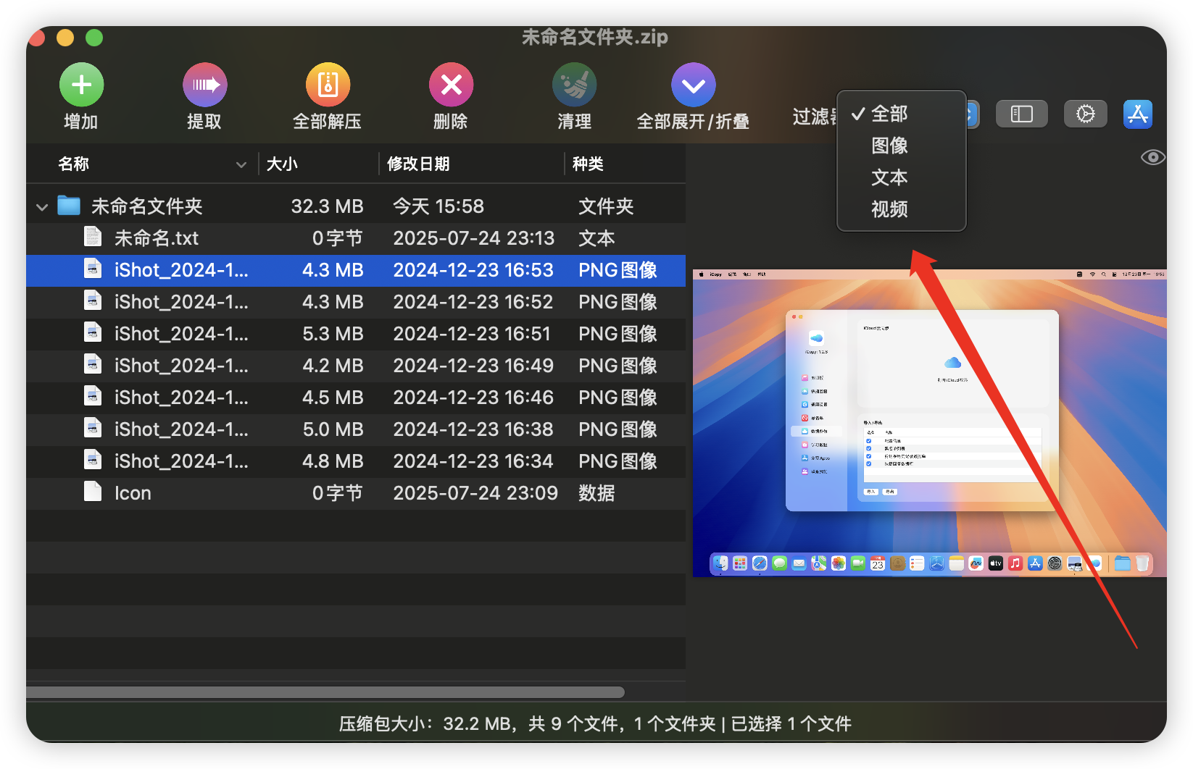
Task: Open the settings gear icon in toolbar
Action: point(1085,114)
